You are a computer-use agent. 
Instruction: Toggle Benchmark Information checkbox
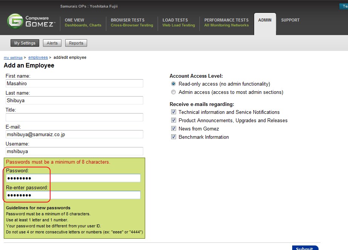173,137
